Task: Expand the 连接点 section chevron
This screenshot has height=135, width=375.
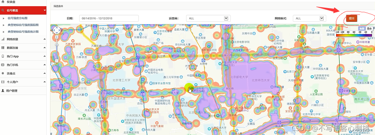Action: (x=45, y=74)
